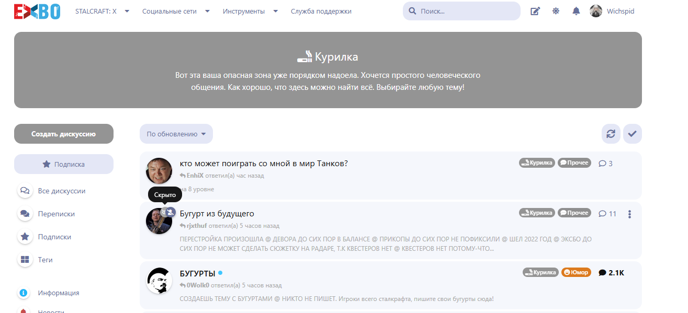Open the По обновлению sort dropdown

pyautogui.click(x=176, y=134)
